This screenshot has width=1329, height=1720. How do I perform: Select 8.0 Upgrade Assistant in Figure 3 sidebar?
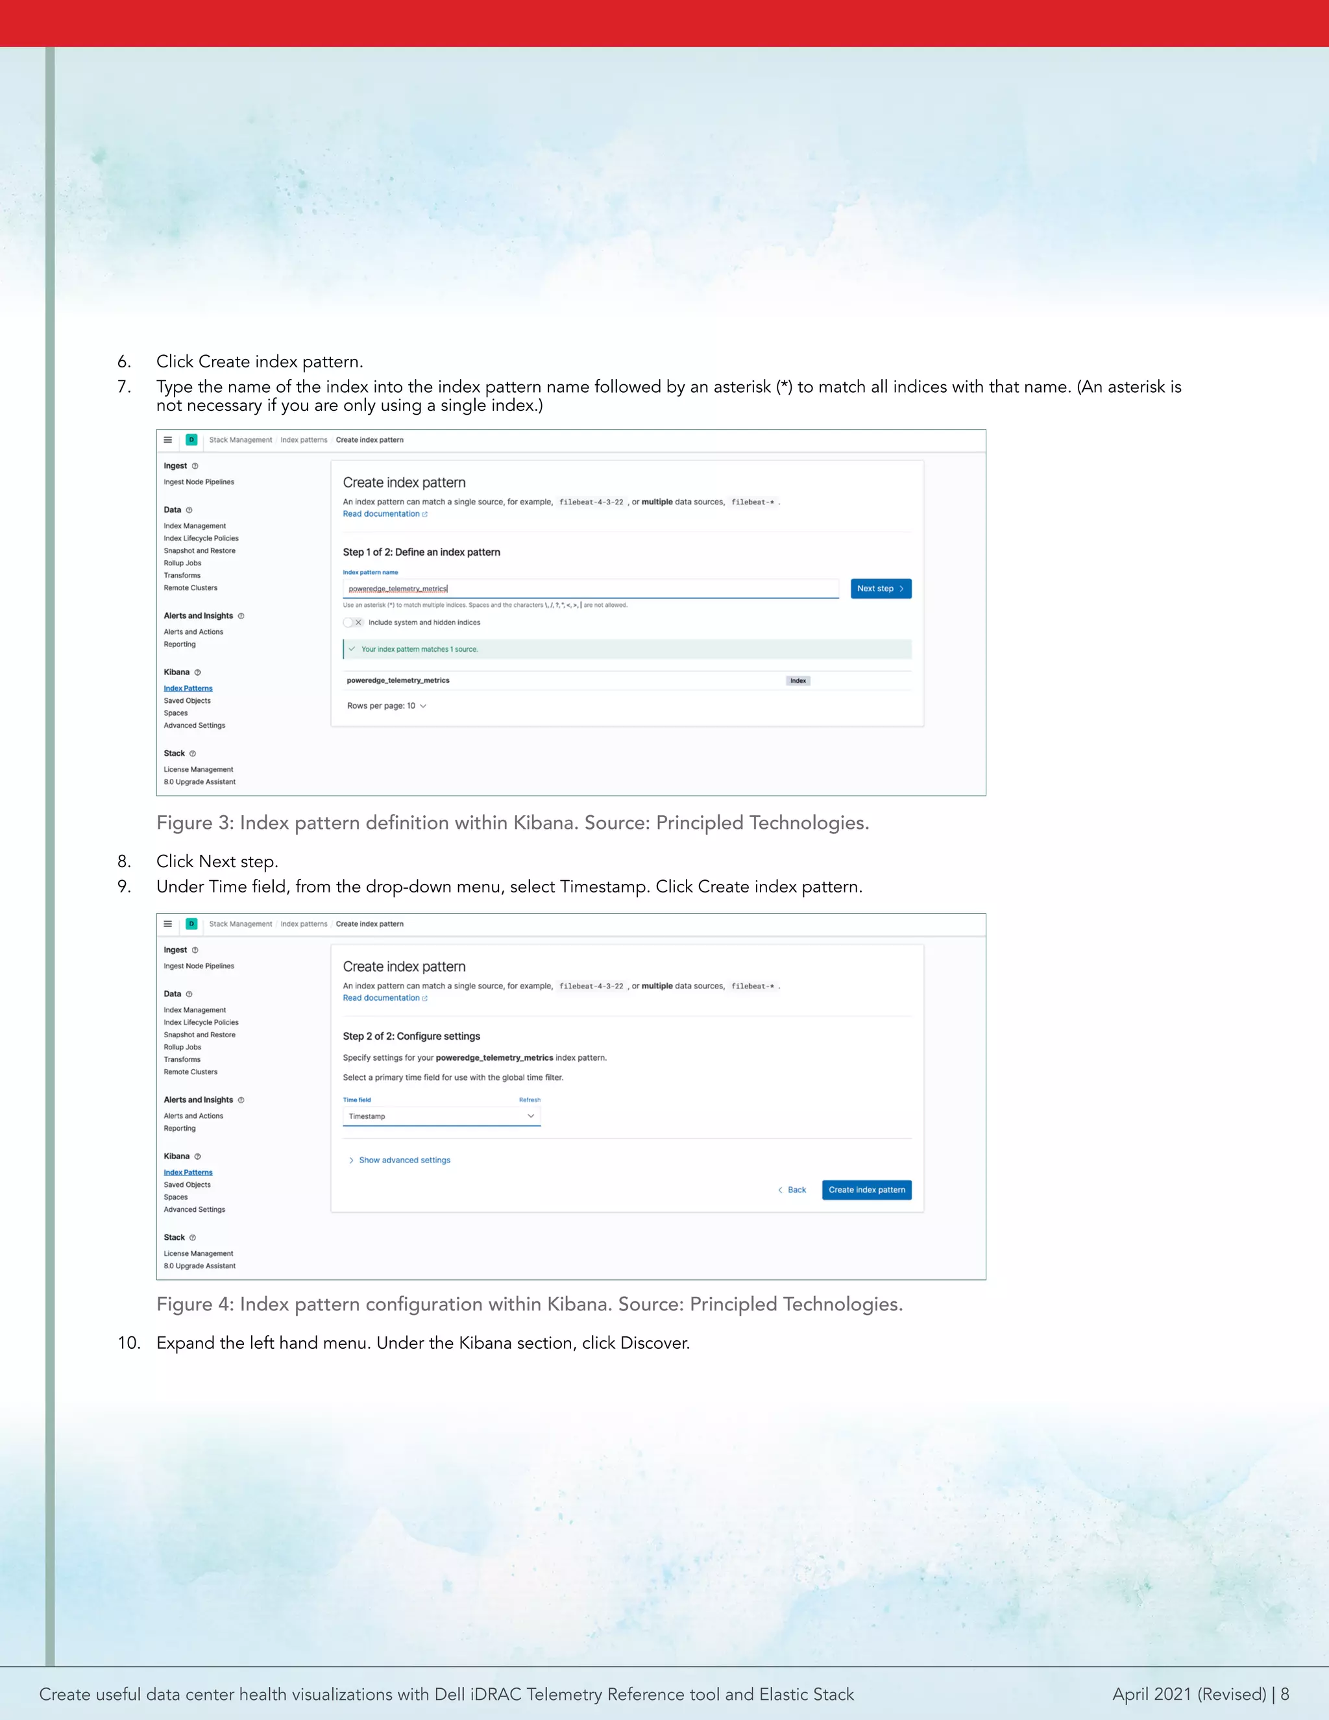click(200, 782)
